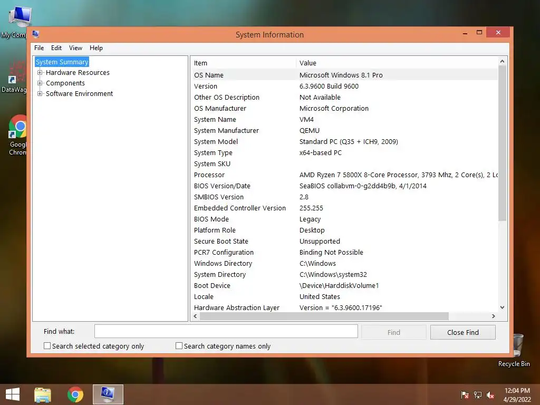The height and width of the screenshot is (405, 540).
Task: Open network status tray icon
Action: [x=478, y=395]
